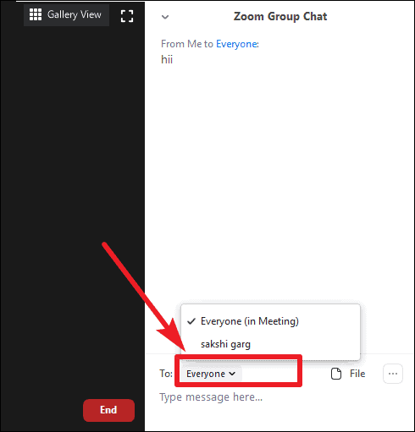Click the From Me to sender text
415x432 pixels.
187,44
